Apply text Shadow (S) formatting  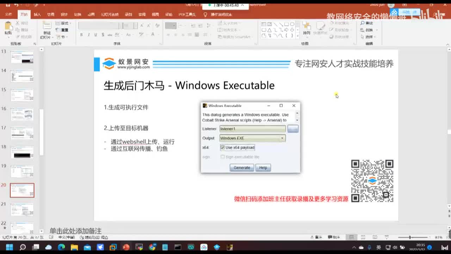103,35
